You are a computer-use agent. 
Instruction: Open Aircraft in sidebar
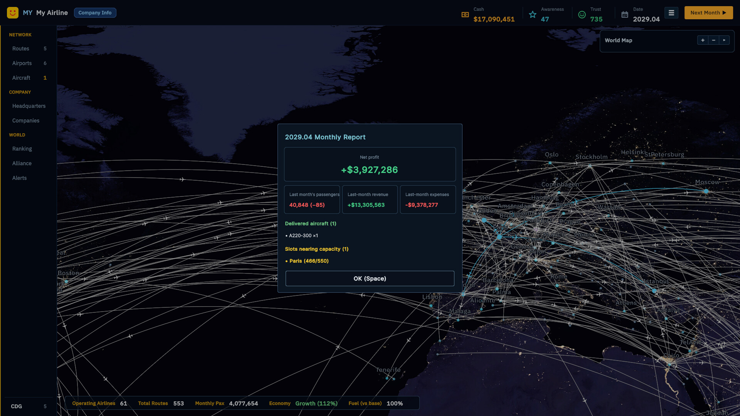pyautogui.click(x=29, y=78)
